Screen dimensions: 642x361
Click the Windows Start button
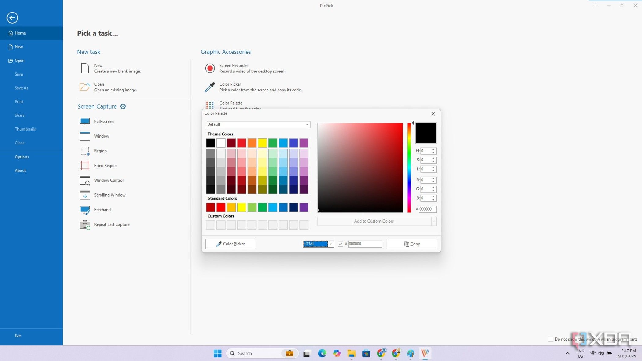217,353
